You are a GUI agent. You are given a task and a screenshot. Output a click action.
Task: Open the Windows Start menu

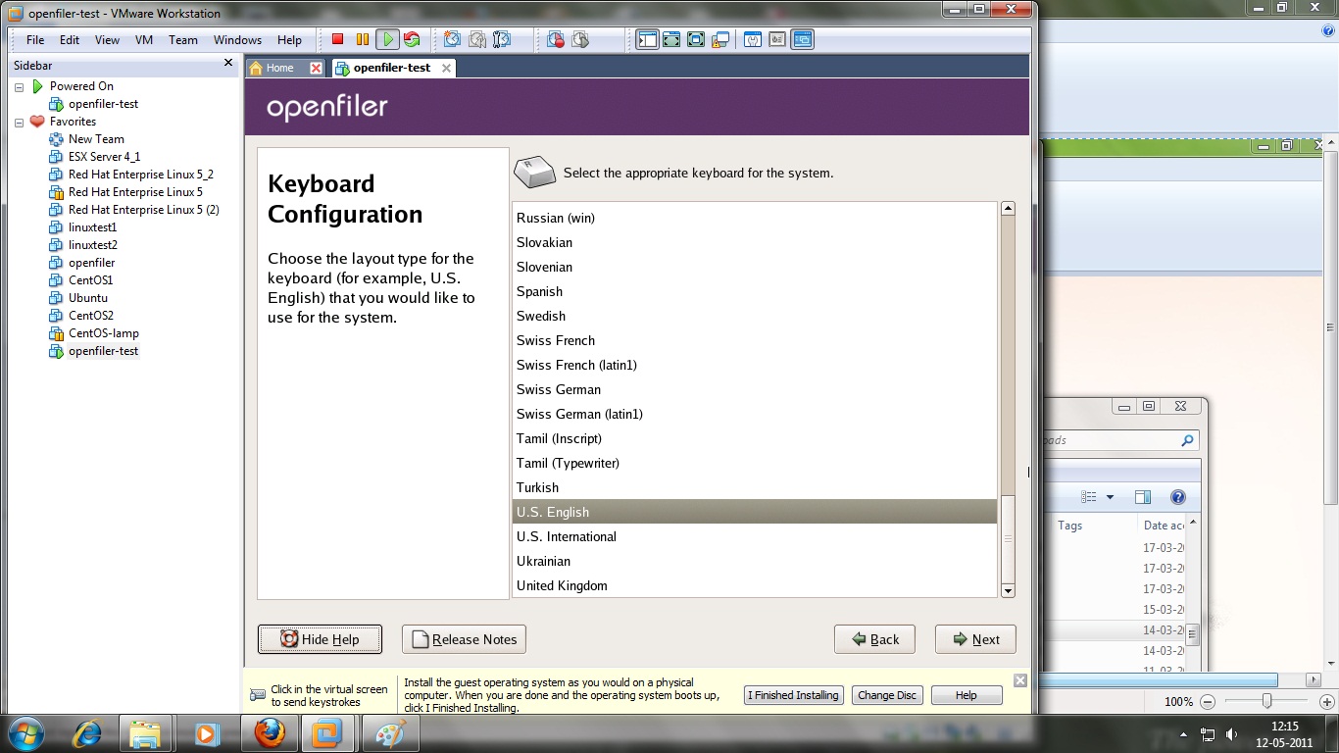[25, 732]
